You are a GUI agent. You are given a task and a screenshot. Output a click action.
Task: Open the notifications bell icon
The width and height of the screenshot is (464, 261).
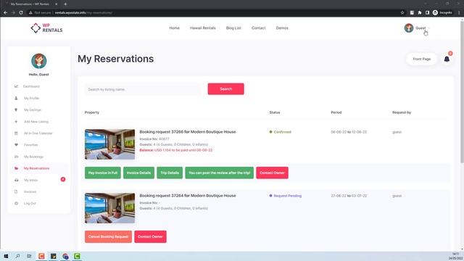pyautogui.click(x=447, y=59)
